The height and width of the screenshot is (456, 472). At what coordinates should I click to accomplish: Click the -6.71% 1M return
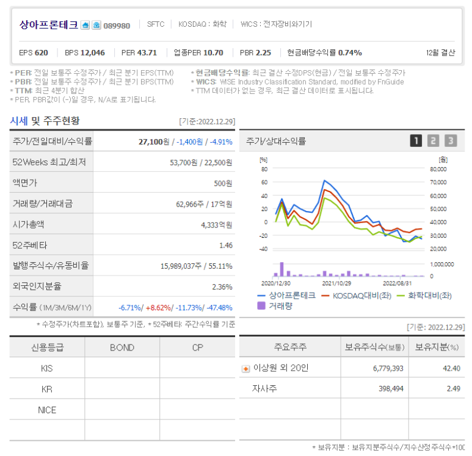pyautogui.click(x=129, y=308)
